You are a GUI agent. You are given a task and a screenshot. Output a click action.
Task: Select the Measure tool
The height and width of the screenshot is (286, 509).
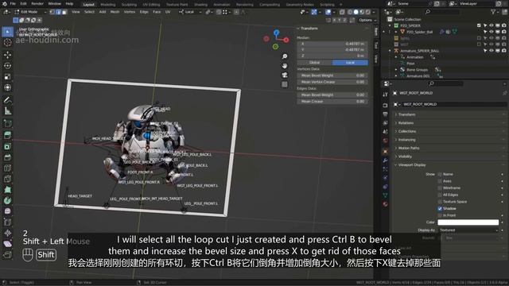click(x=7, y=111)
